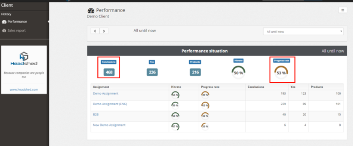Click the Conclusions label badge
The image size is (353, 146).
109,62
